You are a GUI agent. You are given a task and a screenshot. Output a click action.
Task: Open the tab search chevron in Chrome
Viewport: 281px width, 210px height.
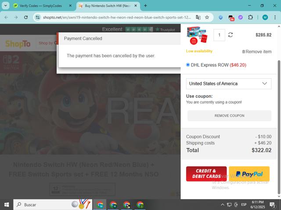pos(6,6)
